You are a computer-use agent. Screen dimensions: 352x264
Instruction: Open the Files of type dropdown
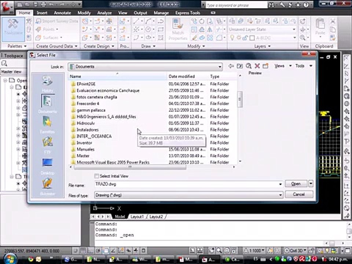[x=280, y=195]
